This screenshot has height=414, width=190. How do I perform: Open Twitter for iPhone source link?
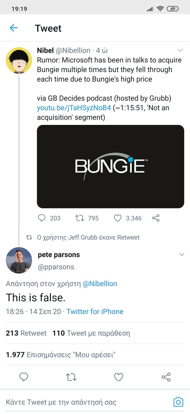click(x=95, y=312)
